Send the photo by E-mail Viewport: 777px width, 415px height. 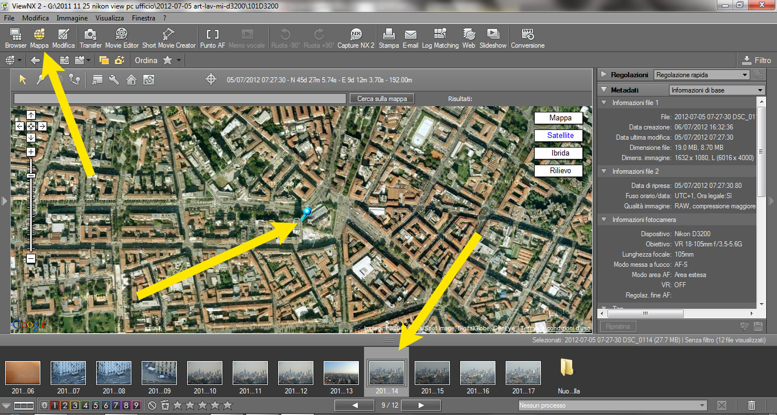click(x=410, y=38)
